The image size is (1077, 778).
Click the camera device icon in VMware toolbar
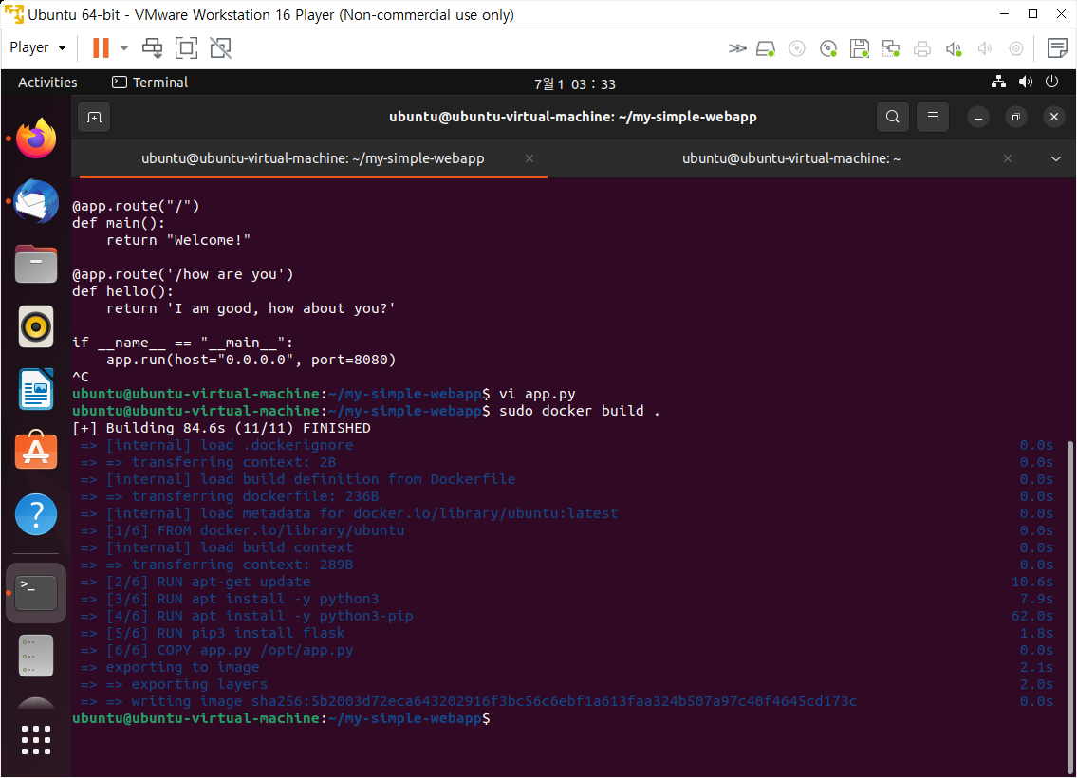tap(1016, 48)
